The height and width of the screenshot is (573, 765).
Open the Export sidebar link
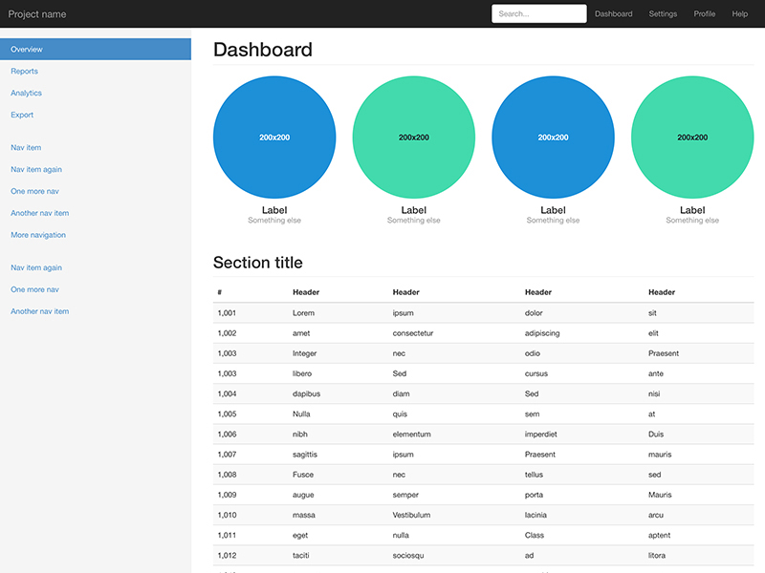pyautogui.click(x=21, y=115)
